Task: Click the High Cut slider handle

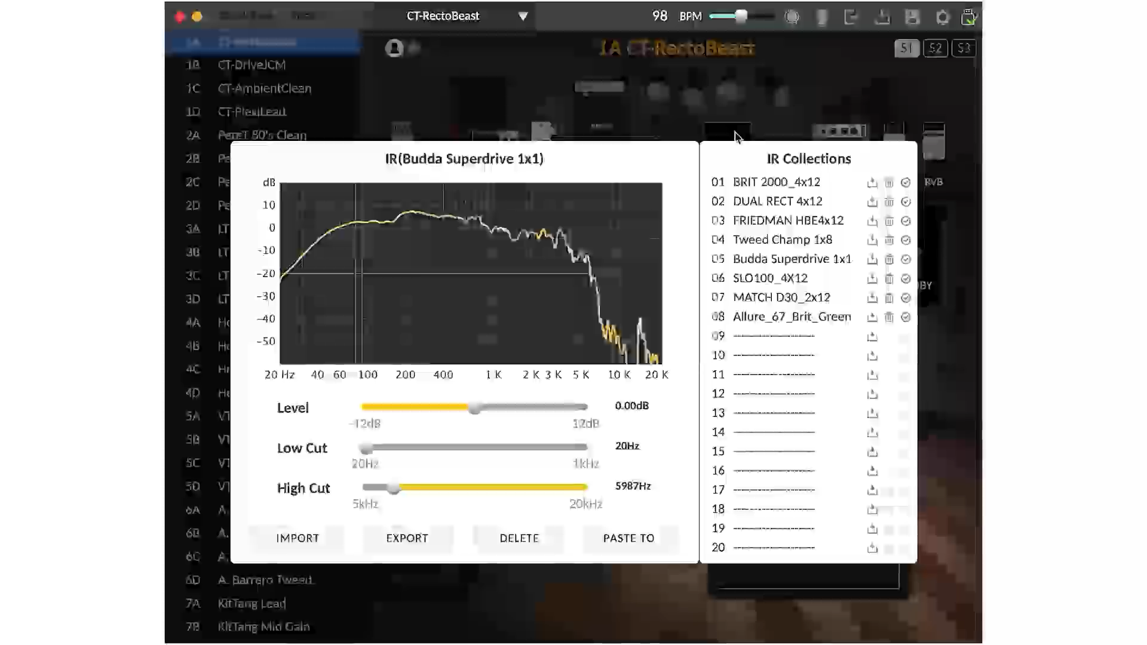Action: coord(393,488)
